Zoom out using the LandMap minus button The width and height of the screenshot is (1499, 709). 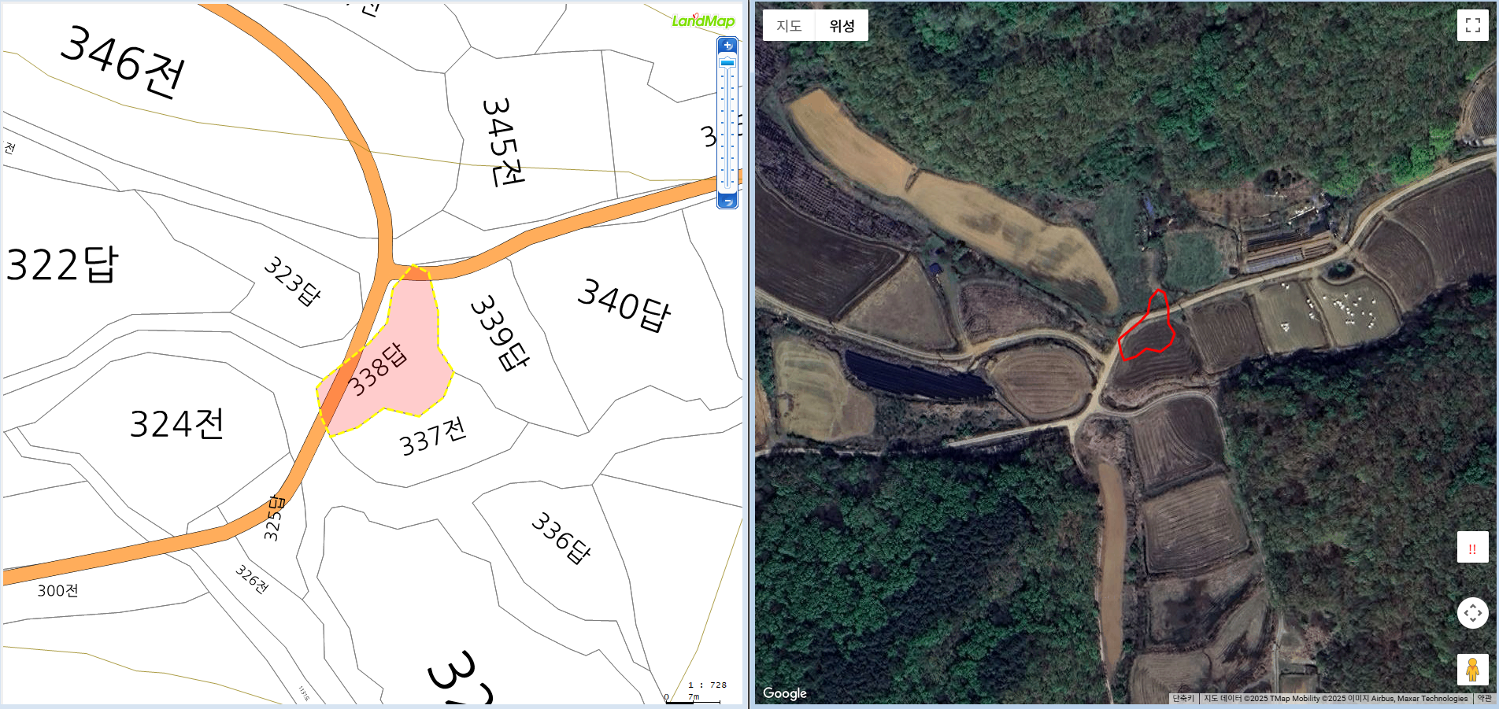727,201
